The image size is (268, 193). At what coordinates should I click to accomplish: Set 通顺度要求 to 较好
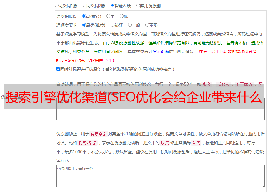click(112, 25)
